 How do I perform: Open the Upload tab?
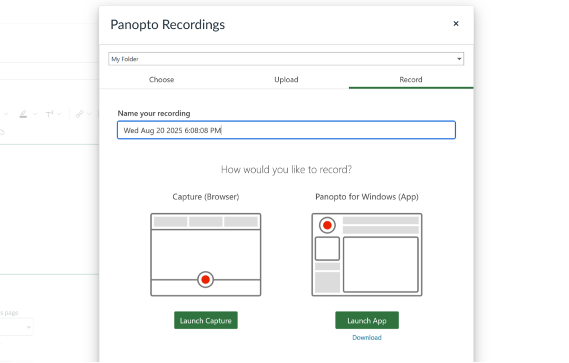[286, 80]
